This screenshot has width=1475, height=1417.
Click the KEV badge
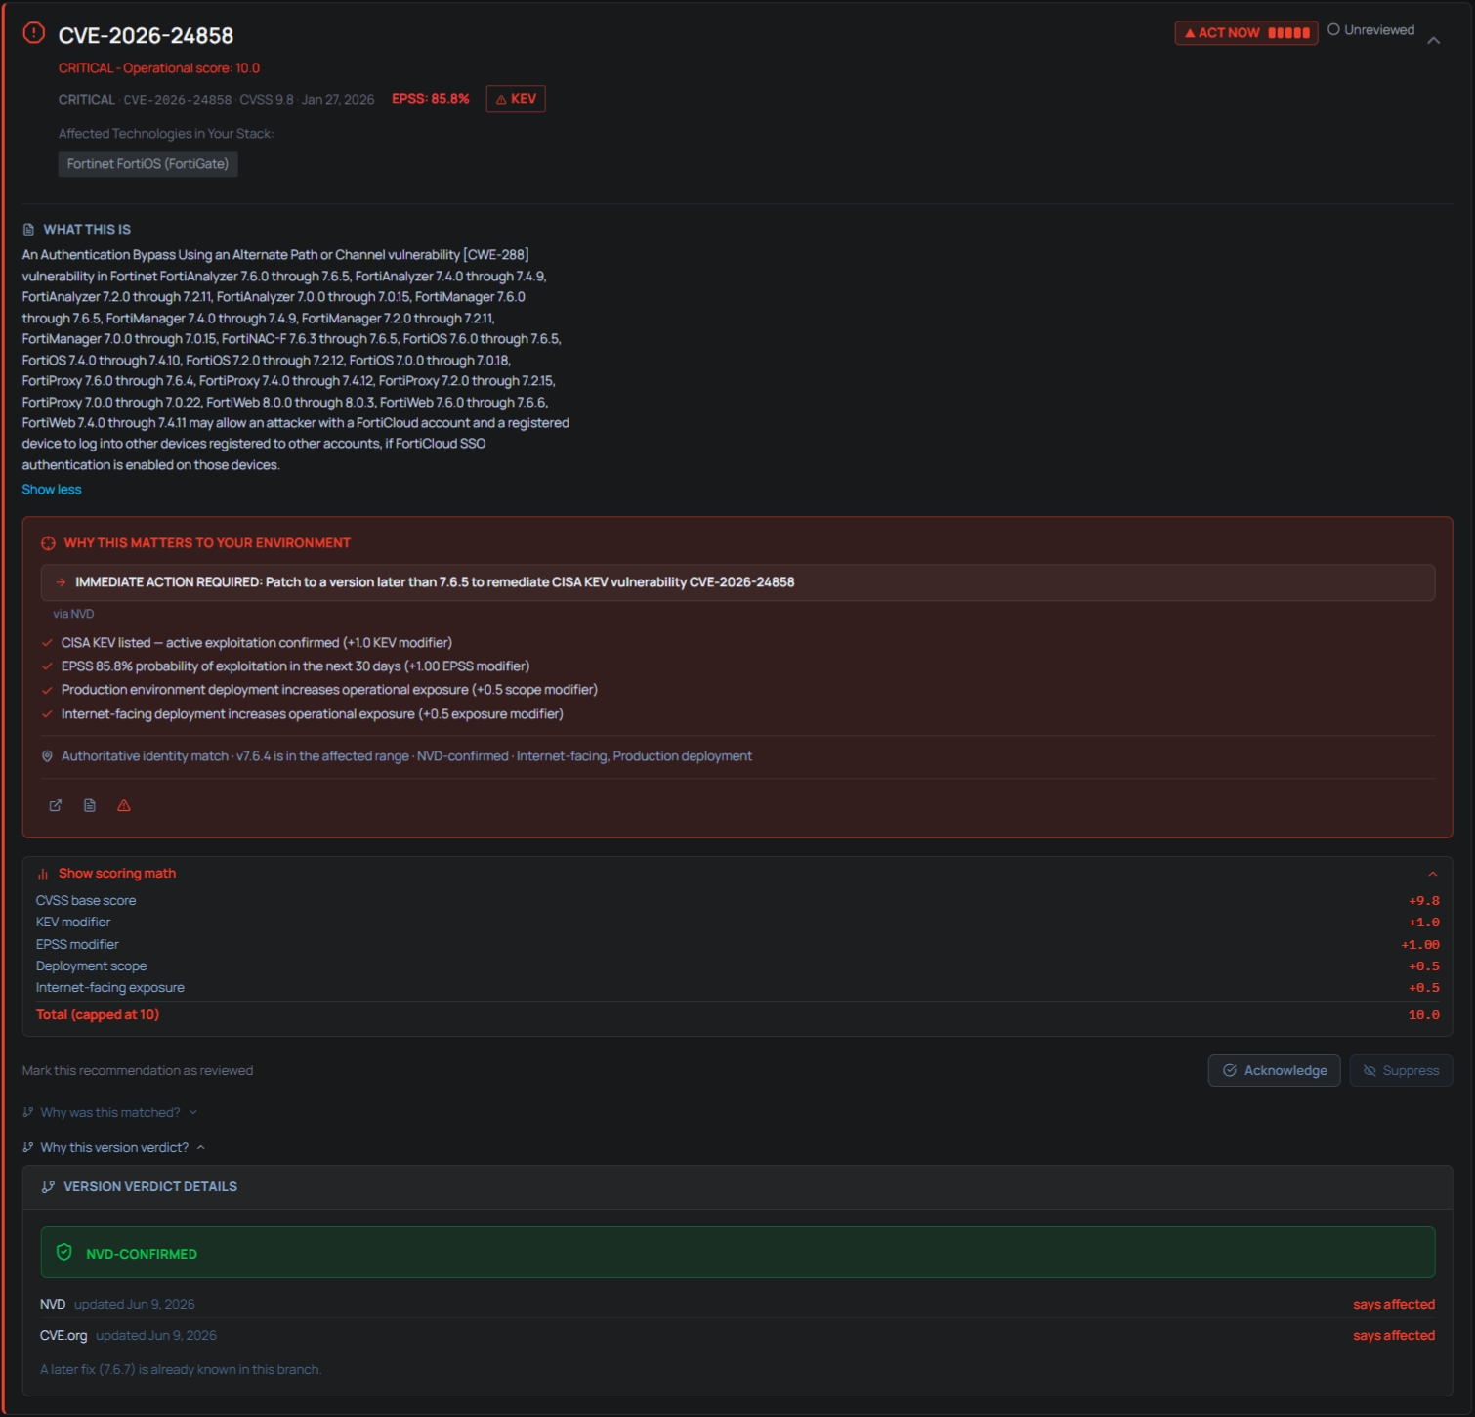pyautogui.click(x=516, y=99)
